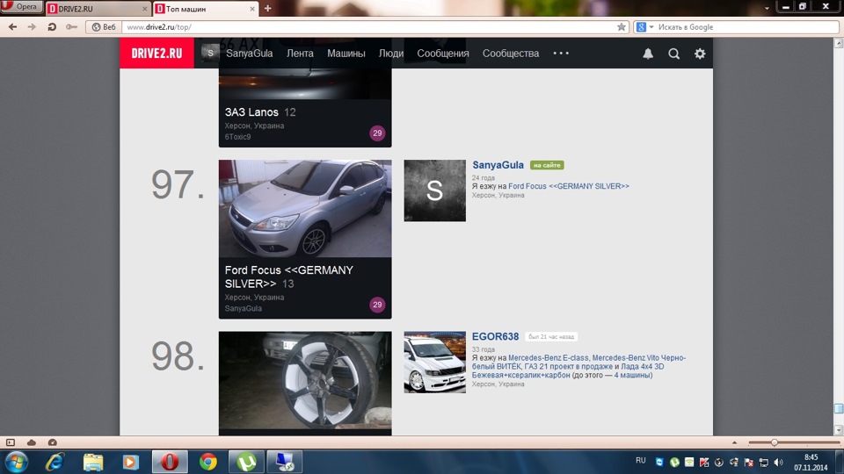Click SanyaGula name under Ford Focus card
Image resolution: width=844 pixels, height=474 pixels.
244,308
